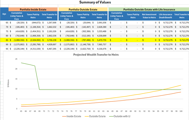The height and width of the screenshot is (120, 189).
Task: Click the 'Outside Estate' legend entry
Action: (x=95, y=116)
